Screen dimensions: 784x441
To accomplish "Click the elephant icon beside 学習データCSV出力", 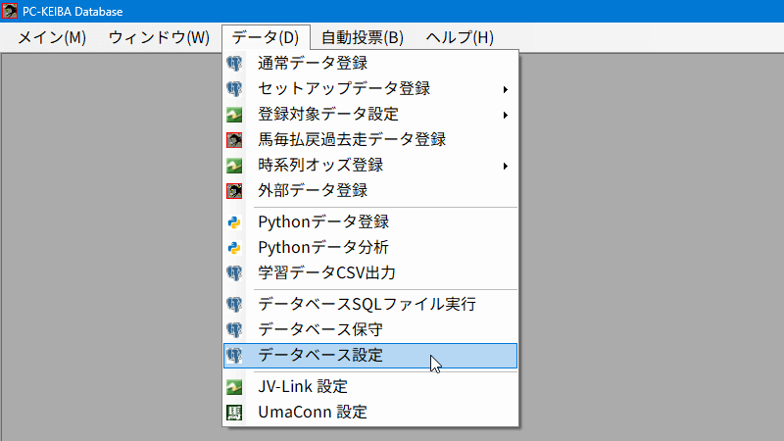I will tap(234, 273).
